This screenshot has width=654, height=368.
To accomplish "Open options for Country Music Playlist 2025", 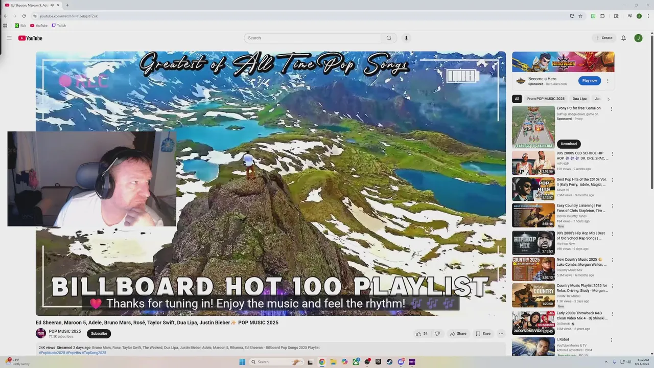I will pos(613,286).
